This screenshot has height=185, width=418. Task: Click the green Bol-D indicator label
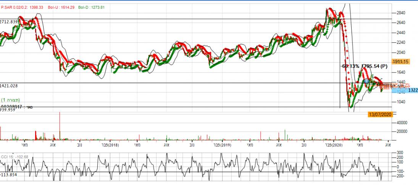coord(91,7)
